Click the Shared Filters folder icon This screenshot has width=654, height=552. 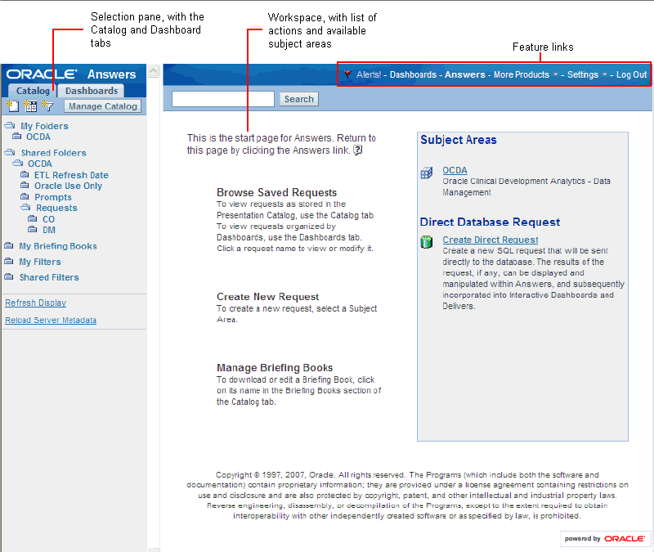[x=9, y=277]
